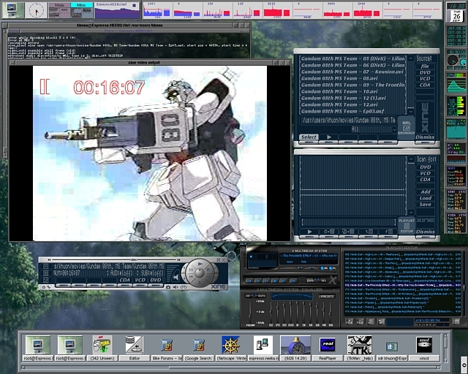Click the DVD scan button in the xine playlist editor
The image size is (468, 374).
pyautogui.click(x=425, y=167)
